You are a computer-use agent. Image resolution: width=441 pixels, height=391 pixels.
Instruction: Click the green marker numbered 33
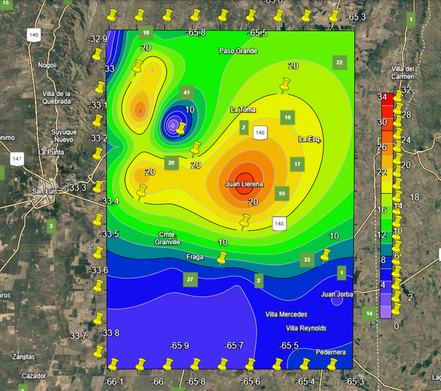pyautogui.click(x=307, y=260)
